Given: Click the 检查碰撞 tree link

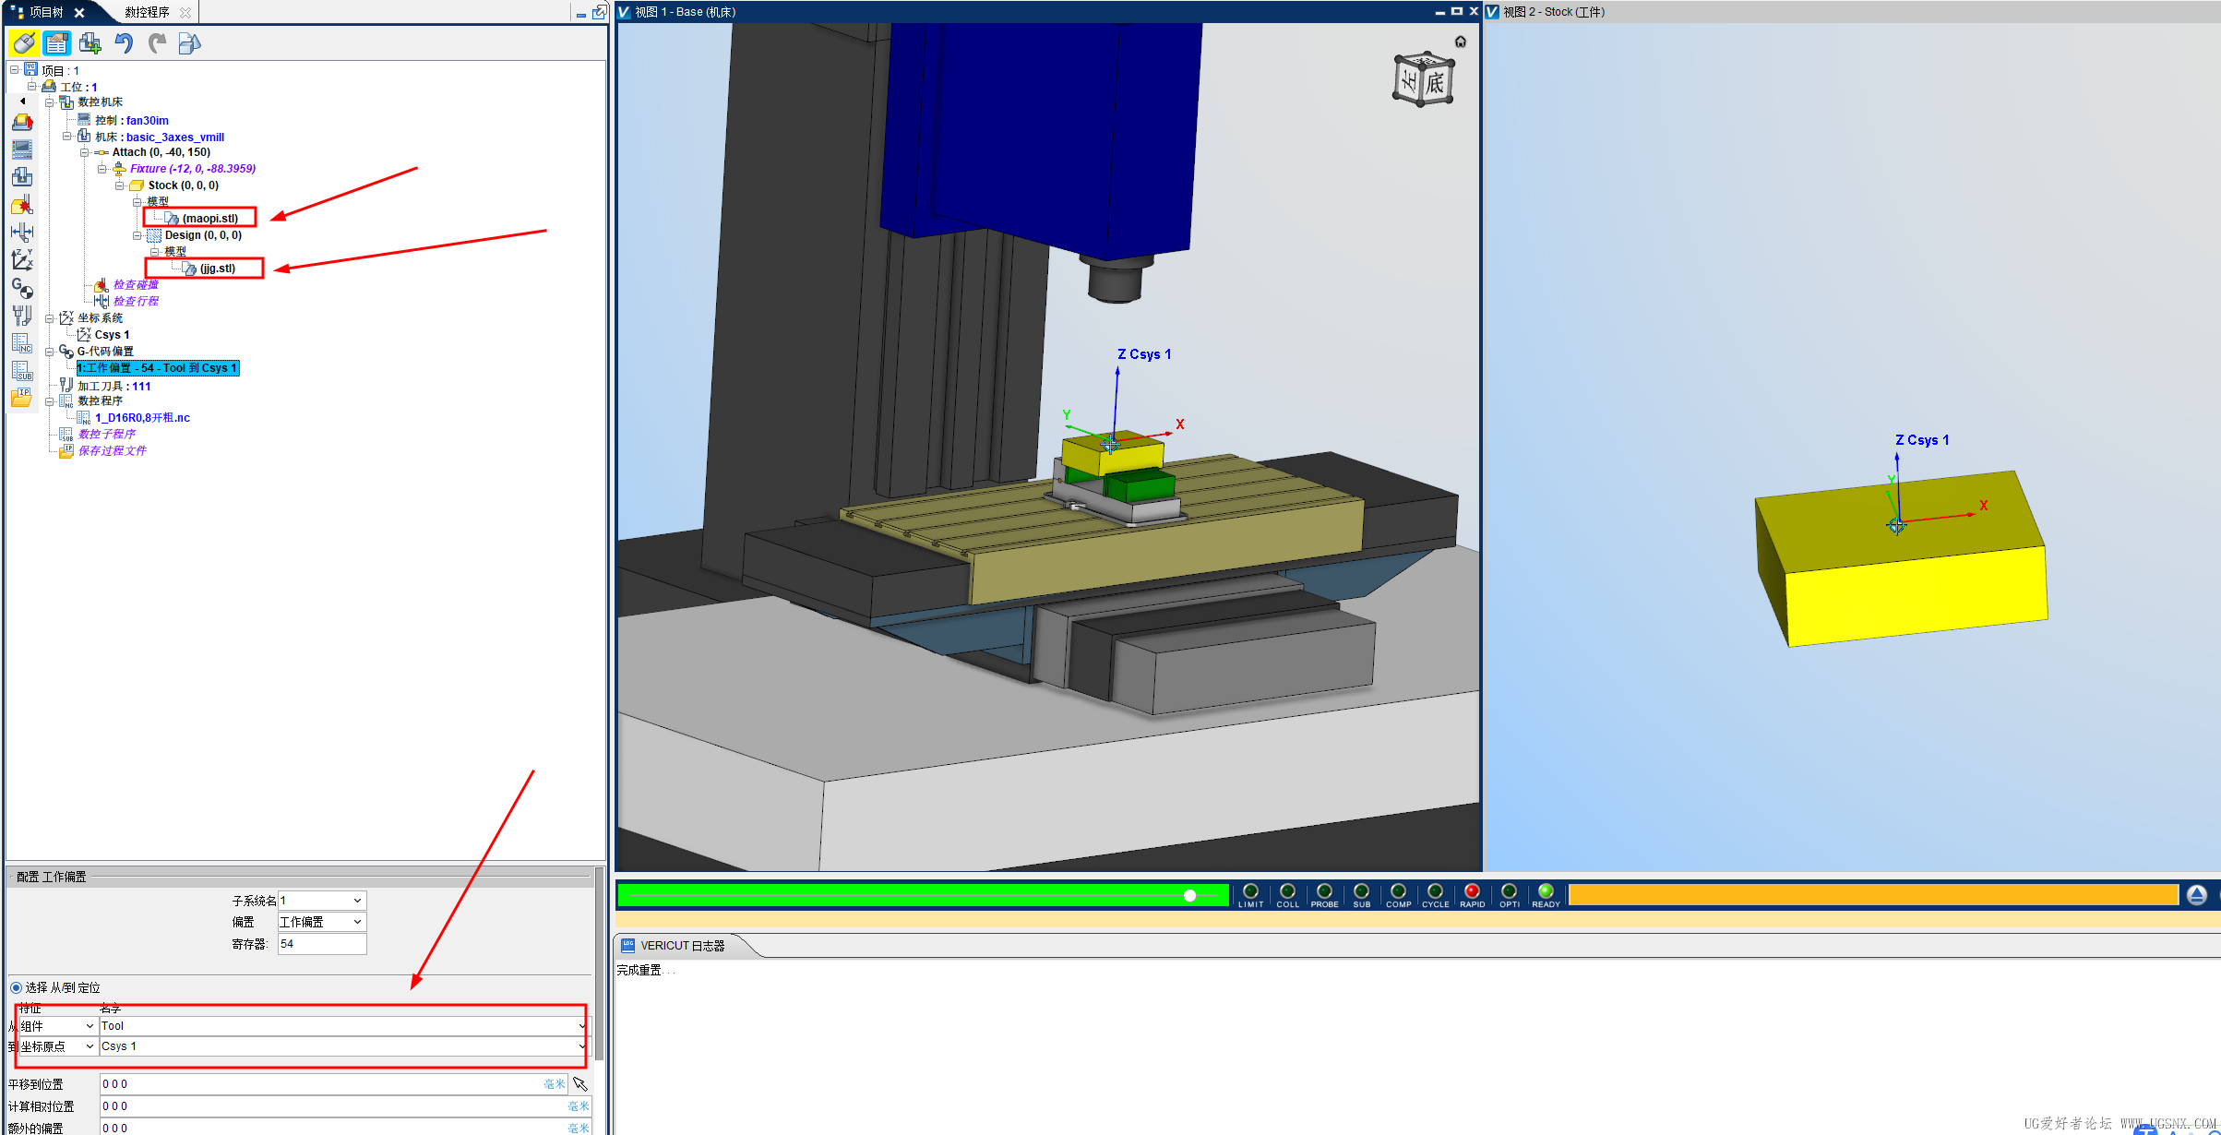Looking at the screenshot, I should click(x=136, y=285).
